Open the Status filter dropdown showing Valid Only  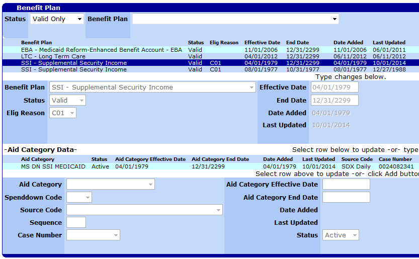[57, 19]
